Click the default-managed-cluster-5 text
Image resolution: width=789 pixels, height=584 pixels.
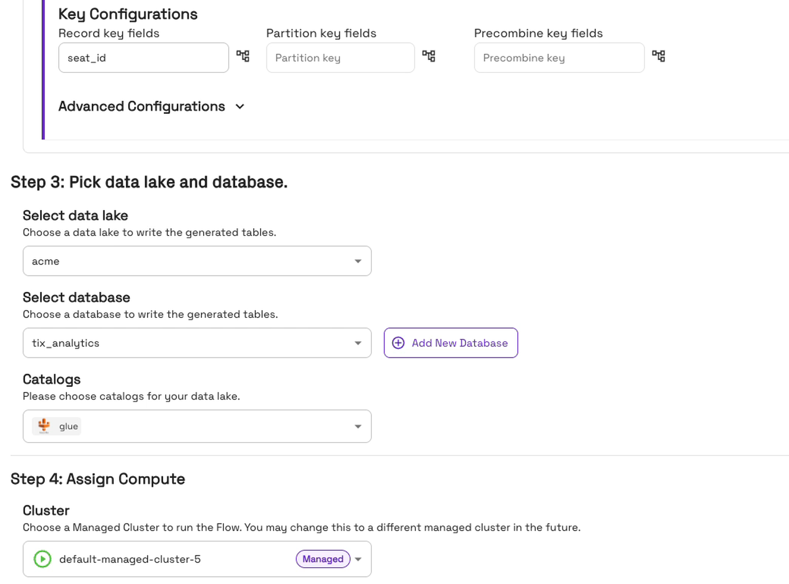130,559
